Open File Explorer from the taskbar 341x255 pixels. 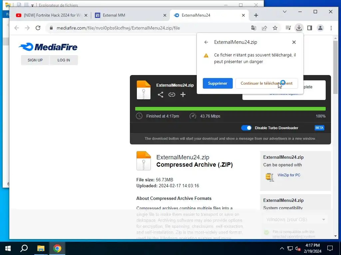[41, 248]
